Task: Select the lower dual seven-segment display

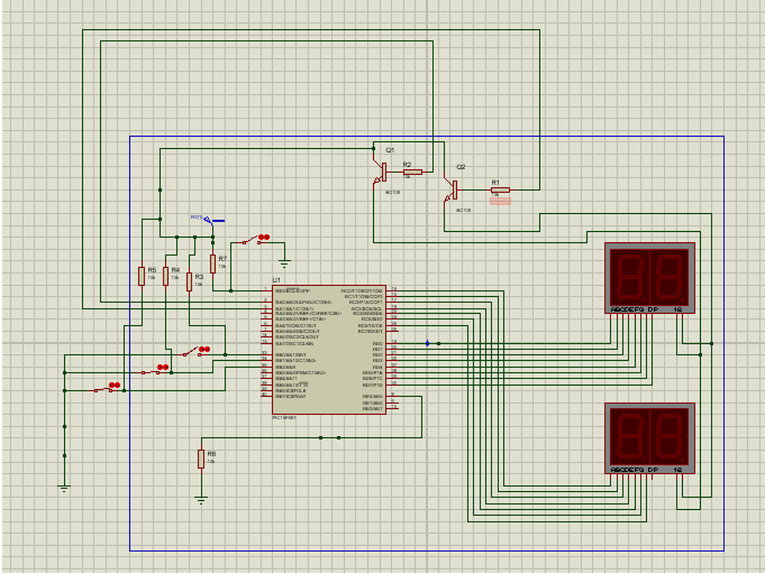Action: 650,439
